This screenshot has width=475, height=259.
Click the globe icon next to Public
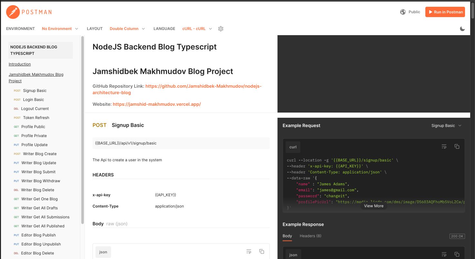click(402, 12)
